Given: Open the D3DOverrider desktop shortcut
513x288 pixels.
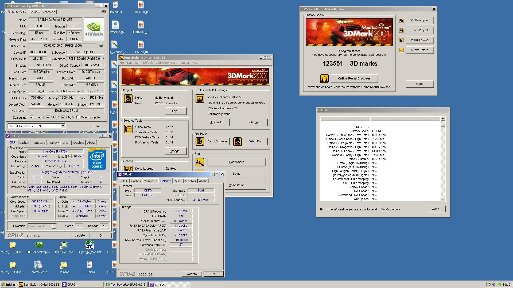Looking at the screenshot, I should pos(64,247).
